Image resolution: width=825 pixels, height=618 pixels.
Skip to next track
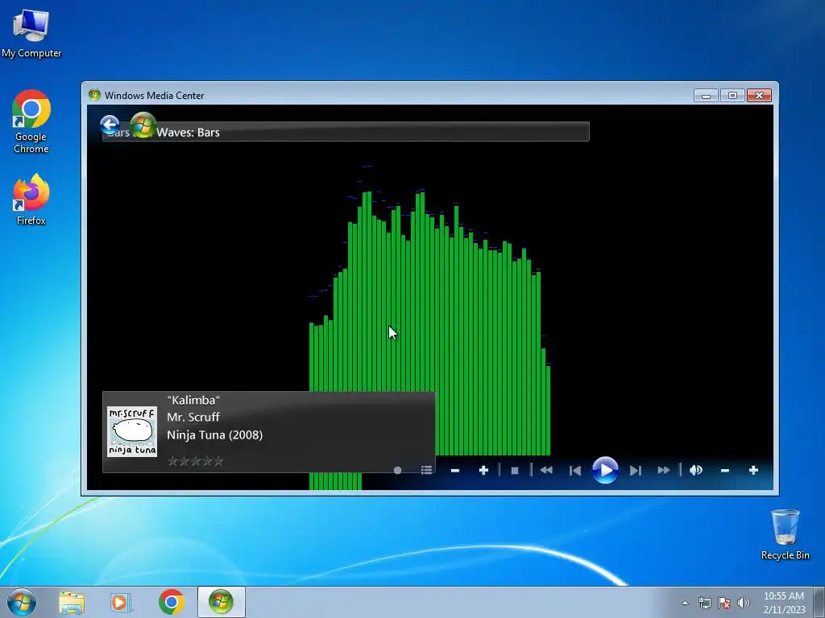pyautogui.click(x=636, y=470)
